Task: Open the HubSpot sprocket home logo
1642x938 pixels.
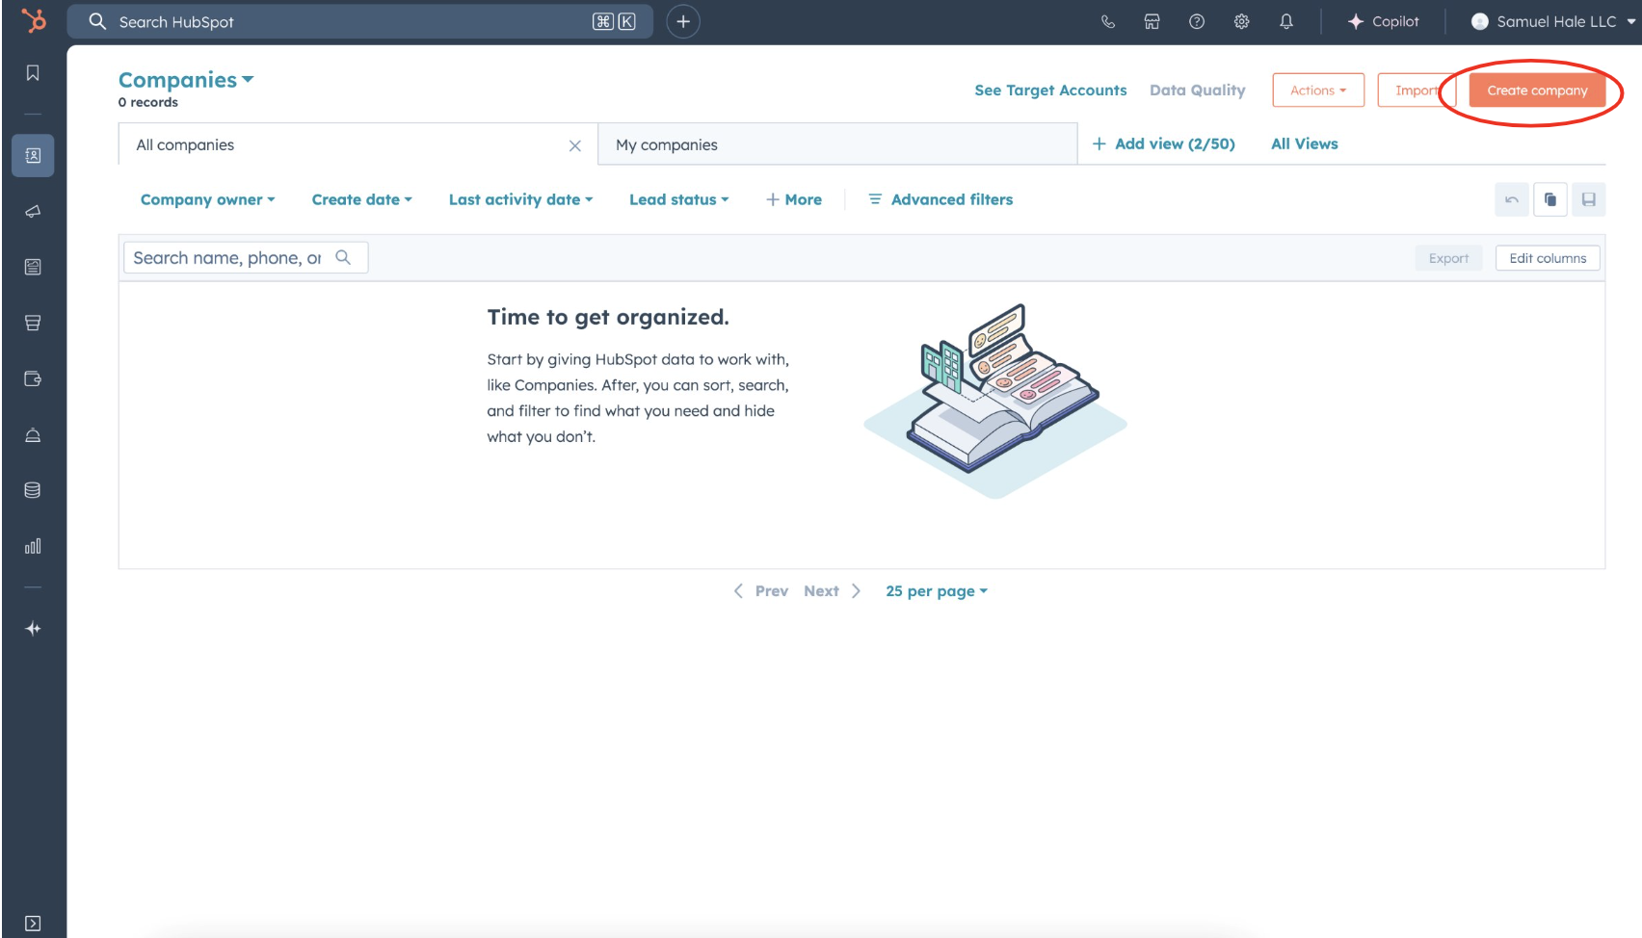Action: (x=34, y=20)
